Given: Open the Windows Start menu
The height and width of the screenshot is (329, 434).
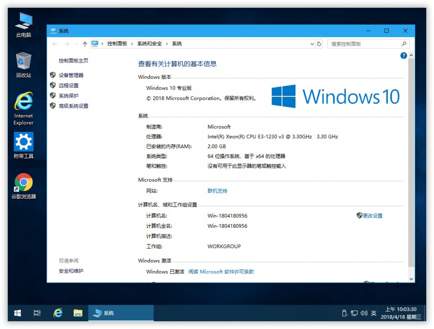Looking at the screenshot, I should pos(18,313).
